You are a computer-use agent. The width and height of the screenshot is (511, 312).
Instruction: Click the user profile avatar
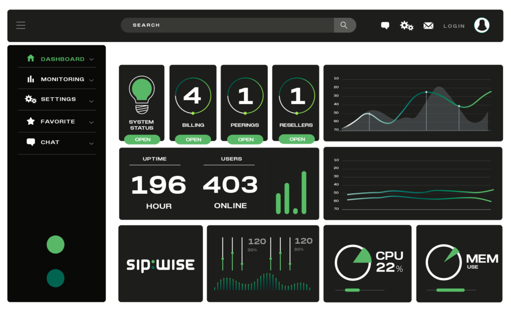pyautogui.click(x=482, y=25)
